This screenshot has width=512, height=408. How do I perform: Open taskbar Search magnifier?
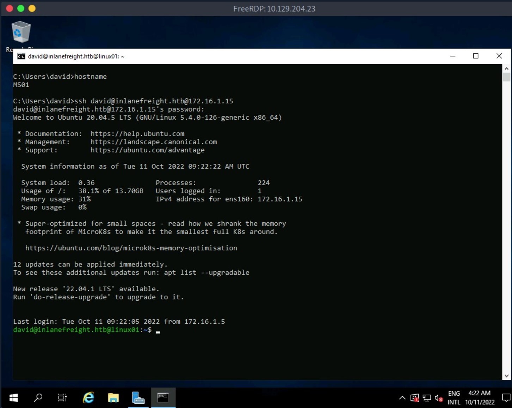38,398
